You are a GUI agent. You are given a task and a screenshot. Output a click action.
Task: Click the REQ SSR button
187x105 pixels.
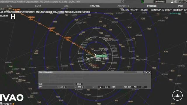(127, 87)
